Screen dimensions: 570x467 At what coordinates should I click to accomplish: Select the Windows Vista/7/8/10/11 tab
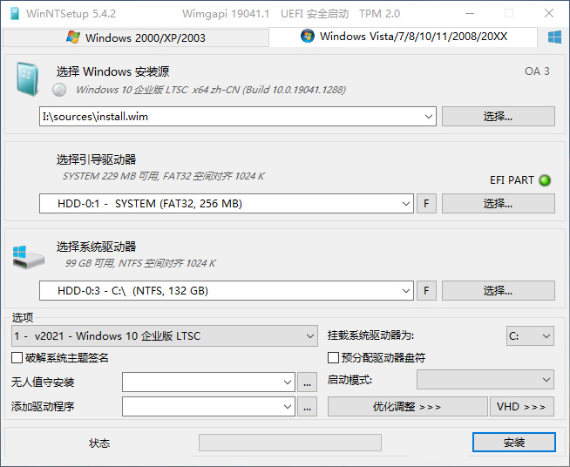pyautogui.click(x=404, y=37)
